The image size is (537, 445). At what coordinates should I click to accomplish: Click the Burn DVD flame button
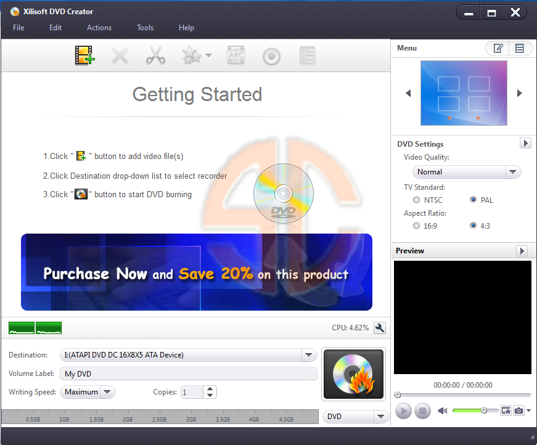353,374
